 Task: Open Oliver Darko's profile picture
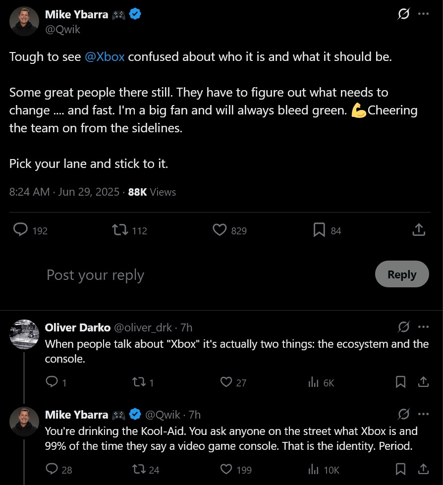24,334
